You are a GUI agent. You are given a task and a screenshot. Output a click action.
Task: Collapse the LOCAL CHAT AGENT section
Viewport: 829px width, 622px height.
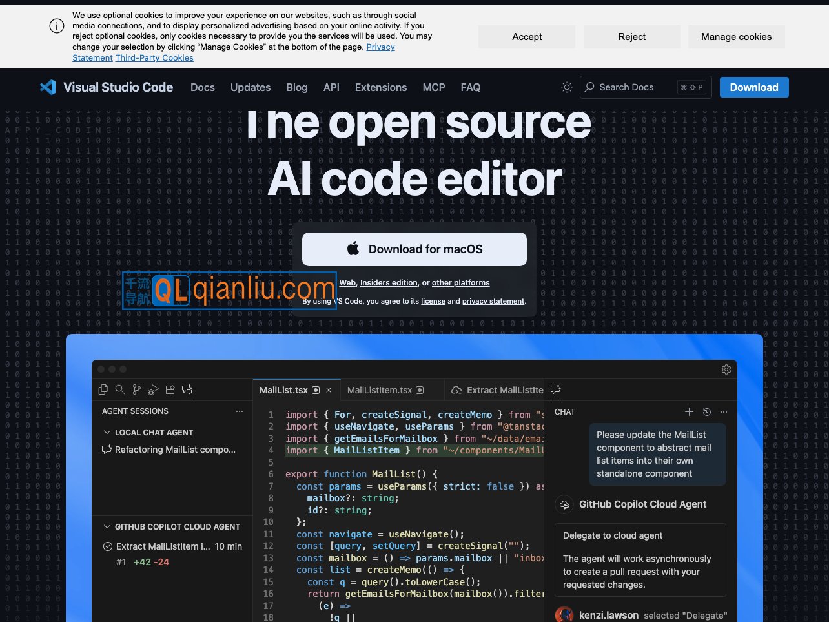coord(107,432)
